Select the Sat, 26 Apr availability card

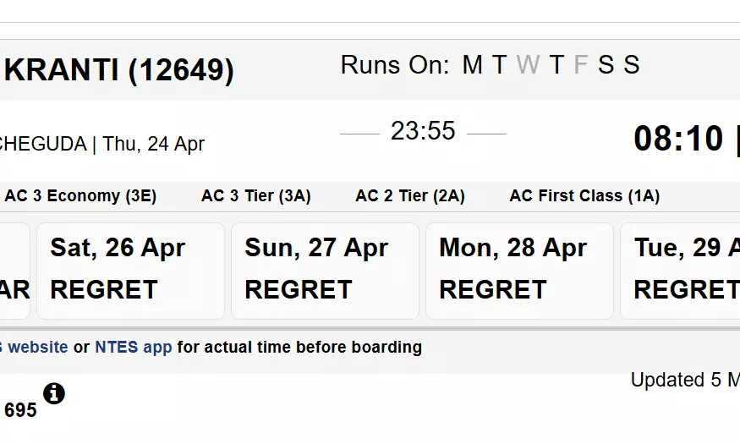click(130, 271)
